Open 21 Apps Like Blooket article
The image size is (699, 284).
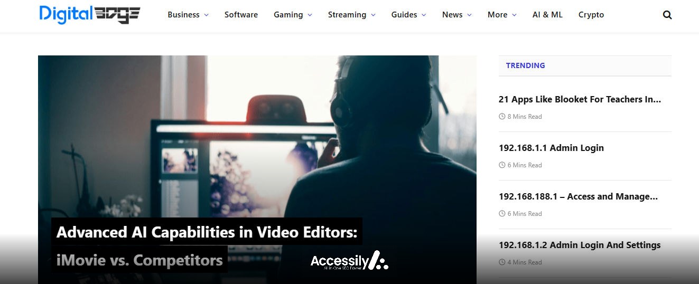coord(580,99)
